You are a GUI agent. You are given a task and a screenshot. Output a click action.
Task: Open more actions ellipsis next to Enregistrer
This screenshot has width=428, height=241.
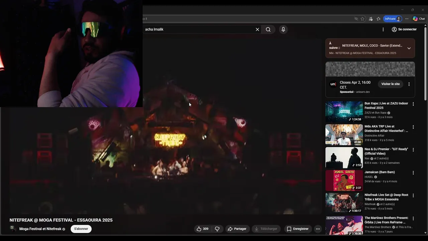click(318, 229)
